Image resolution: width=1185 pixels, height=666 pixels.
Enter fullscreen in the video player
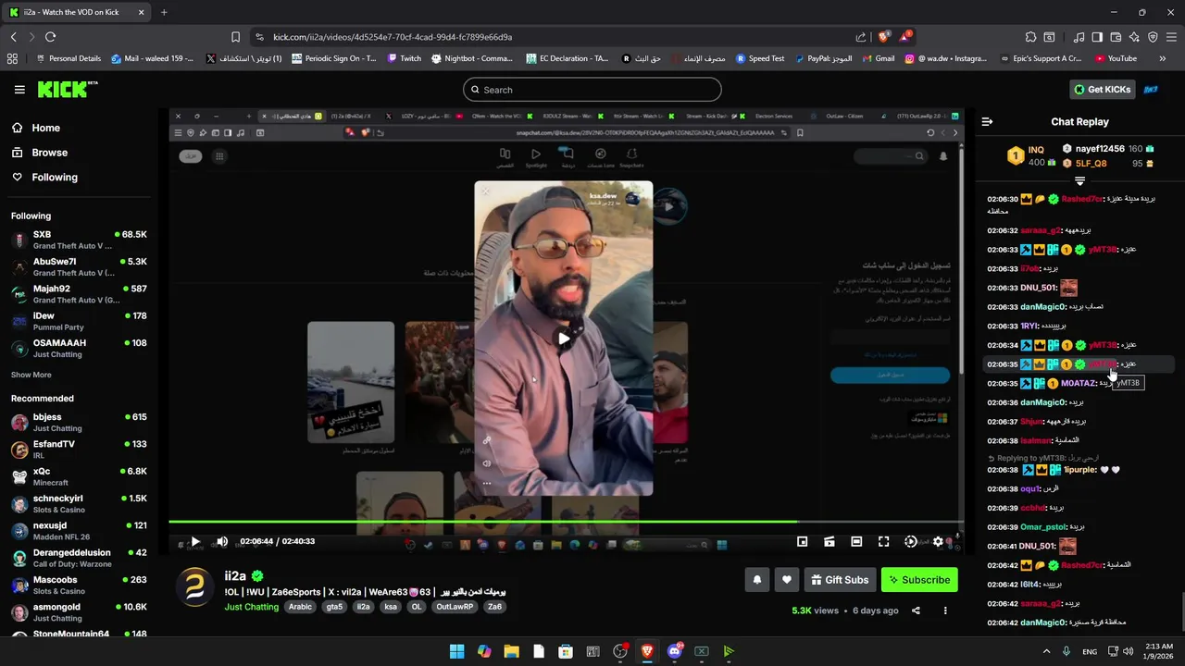(883, 541)
